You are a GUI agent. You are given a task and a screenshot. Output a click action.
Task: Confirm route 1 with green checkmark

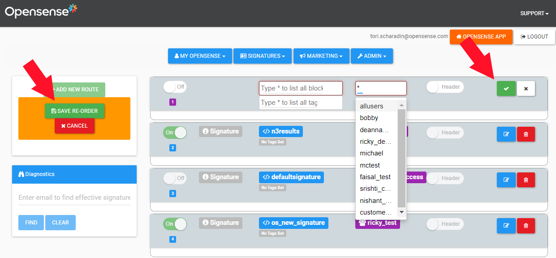(506, 89)
